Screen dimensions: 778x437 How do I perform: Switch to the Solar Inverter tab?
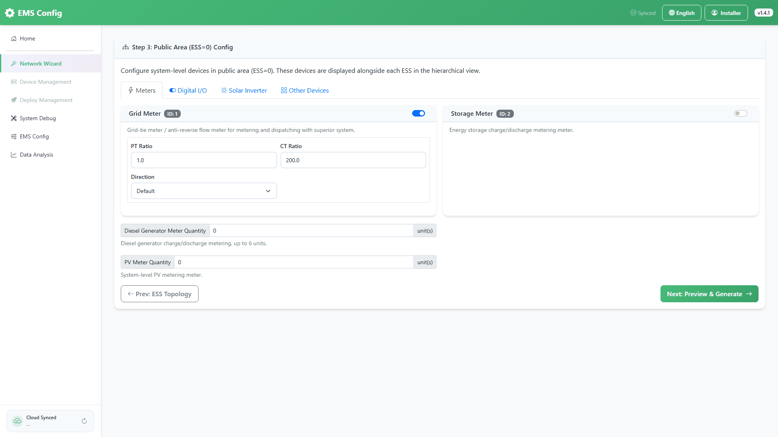[x=244, y=91]
